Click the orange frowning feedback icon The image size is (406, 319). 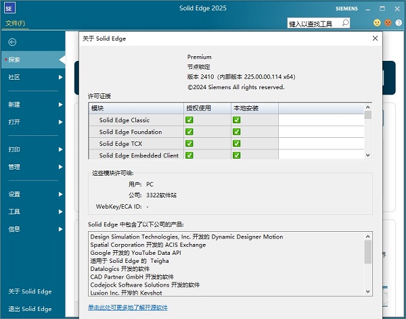[x=388, y=23]
